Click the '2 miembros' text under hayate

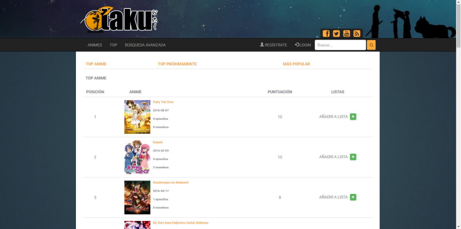click(x=161, y=167)
